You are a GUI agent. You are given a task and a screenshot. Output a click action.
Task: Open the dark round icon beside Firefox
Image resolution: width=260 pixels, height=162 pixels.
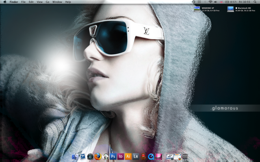tap(90, 156)
